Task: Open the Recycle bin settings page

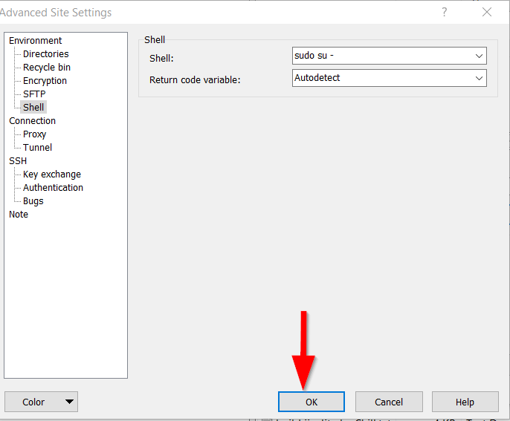Action: point(47,68)
